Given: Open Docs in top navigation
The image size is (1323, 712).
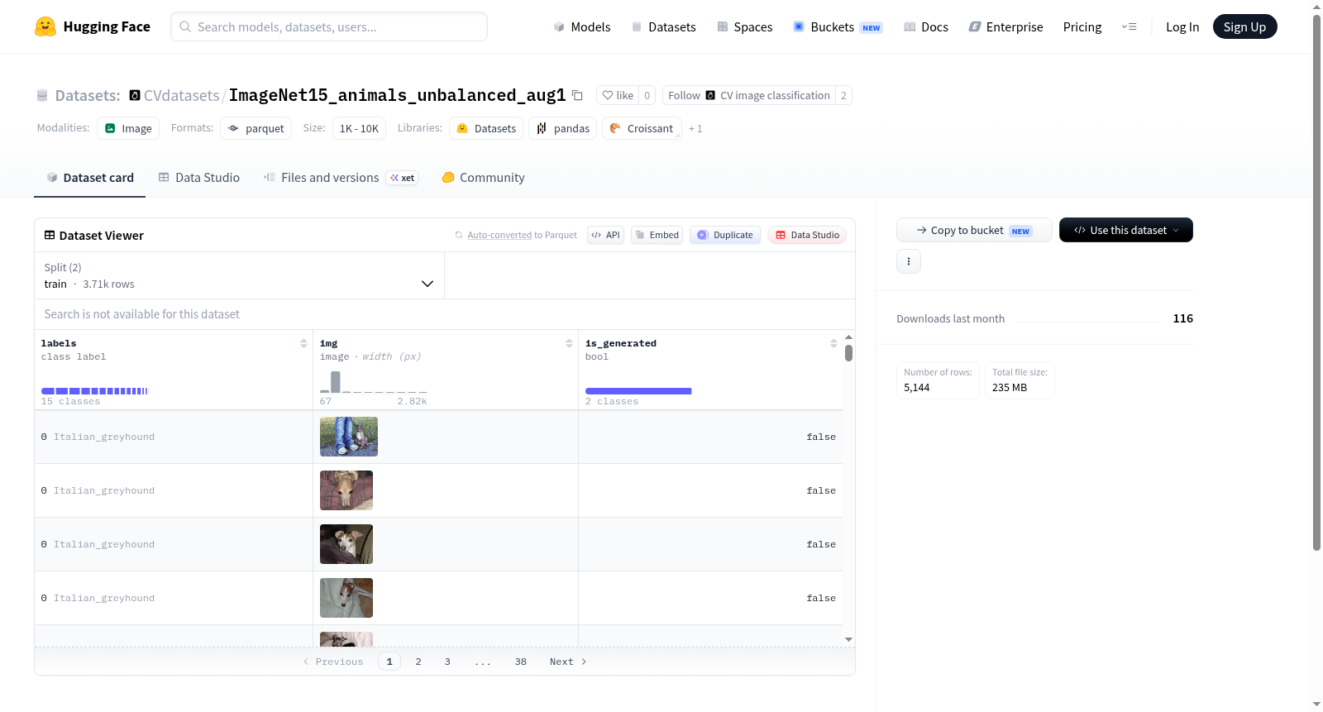Looking at the screenshot, I should (x=926, y=26).
